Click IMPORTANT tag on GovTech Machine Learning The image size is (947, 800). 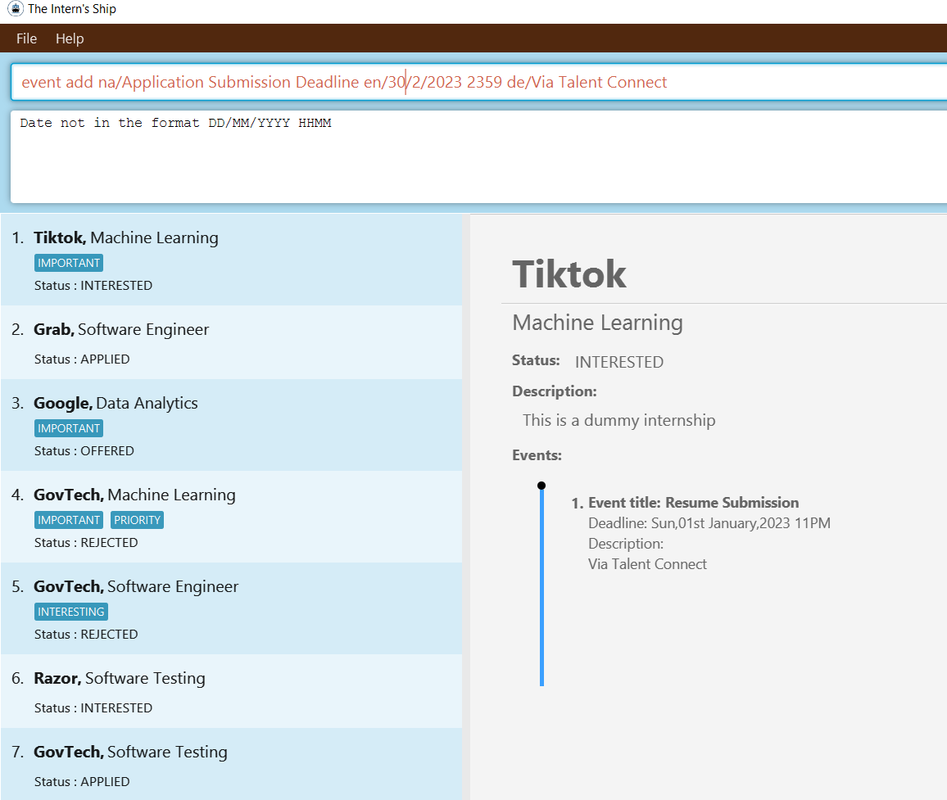pos(69,521)
